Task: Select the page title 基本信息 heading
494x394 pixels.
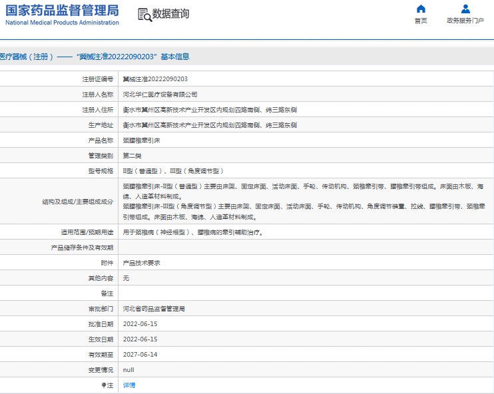Action: pyautogui.click(x=95, y=57)
